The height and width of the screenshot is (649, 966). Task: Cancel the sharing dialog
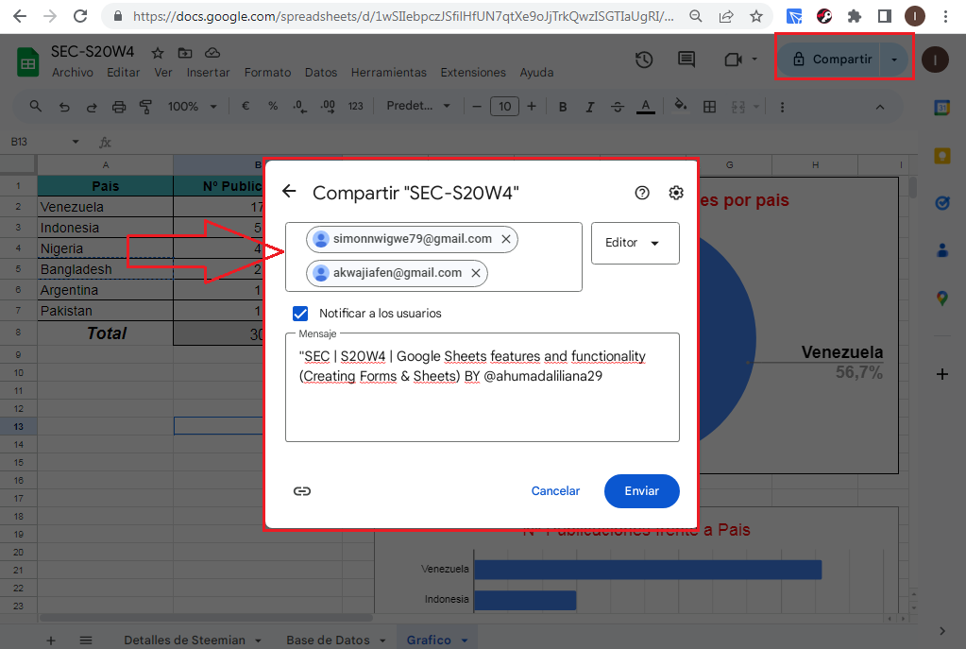[555, 491]
